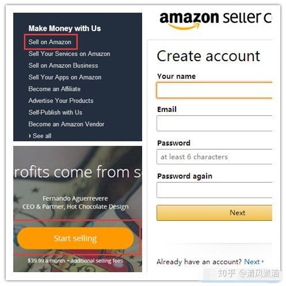Click the yellow Next button
The width and height of the screenshot is (286, 286).
coord(215,213)
